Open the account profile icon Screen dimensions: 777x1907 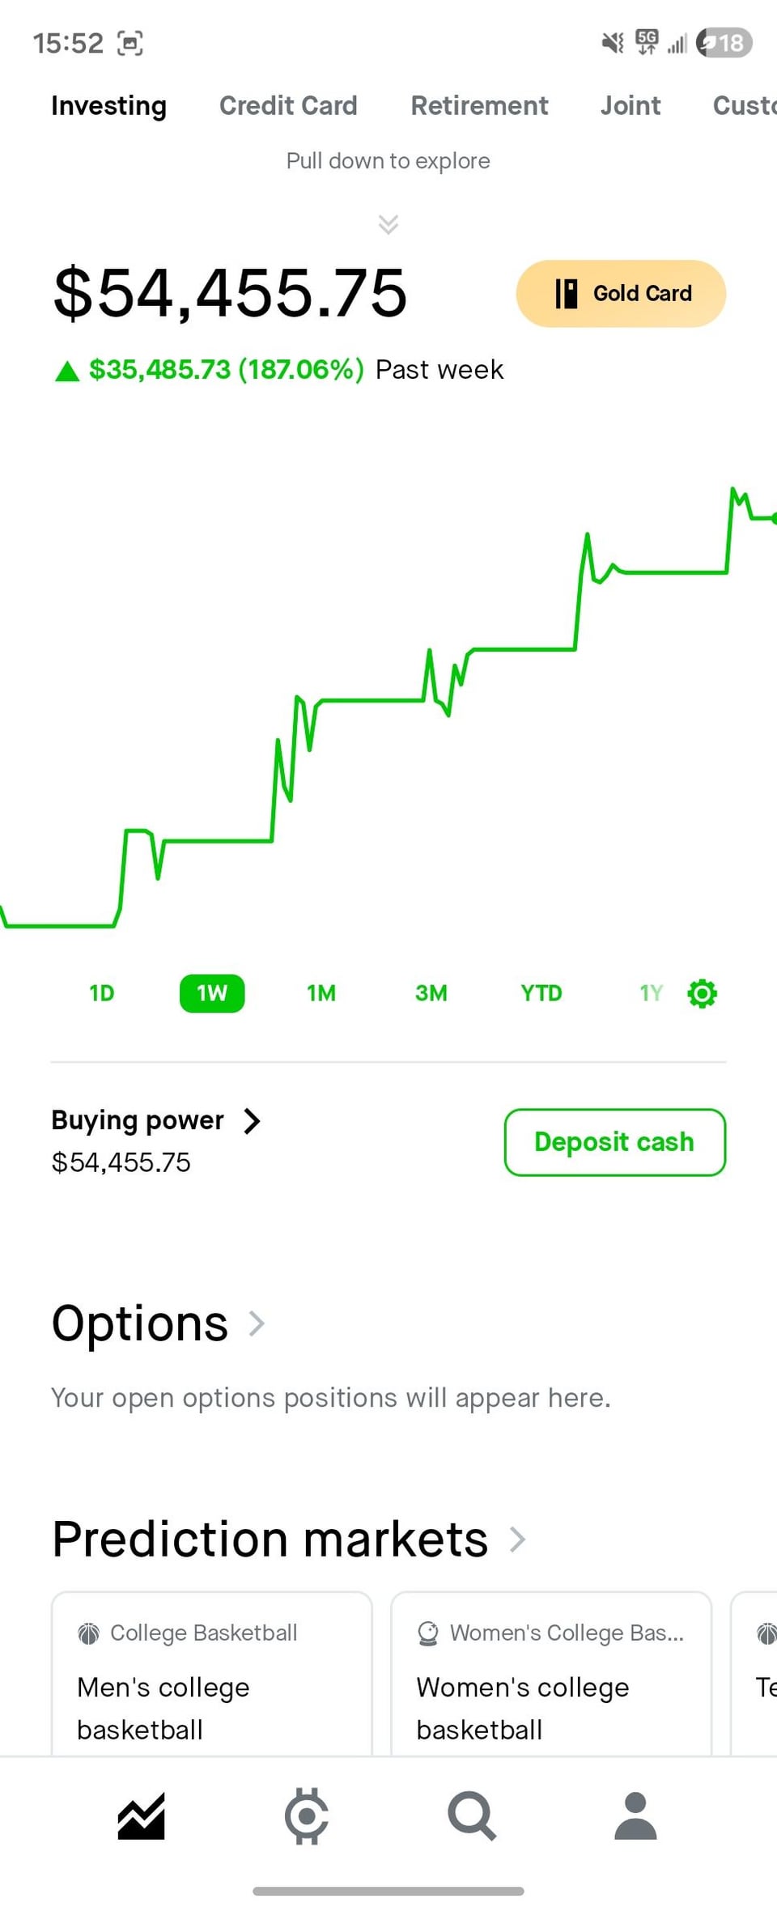(x=635, y=1816)
